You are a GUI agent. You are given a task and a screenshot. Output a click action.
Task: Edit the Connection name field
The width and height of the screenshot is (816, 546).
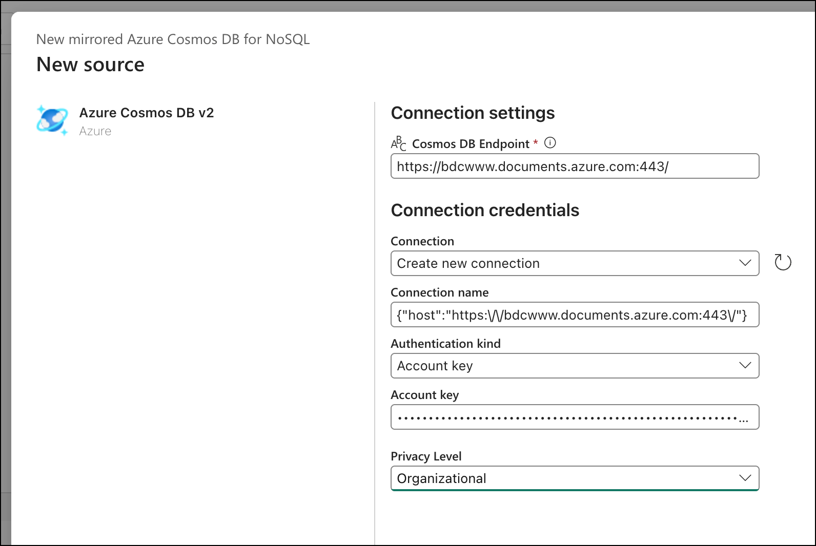pos(575,314)
